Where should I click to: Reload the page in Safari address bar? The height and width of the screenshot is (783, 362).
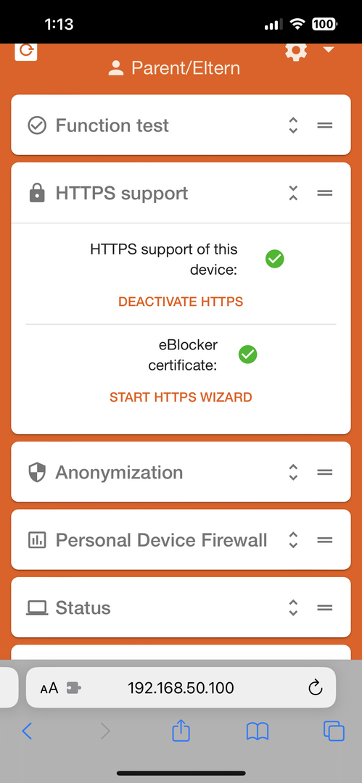tap(315, 688)
